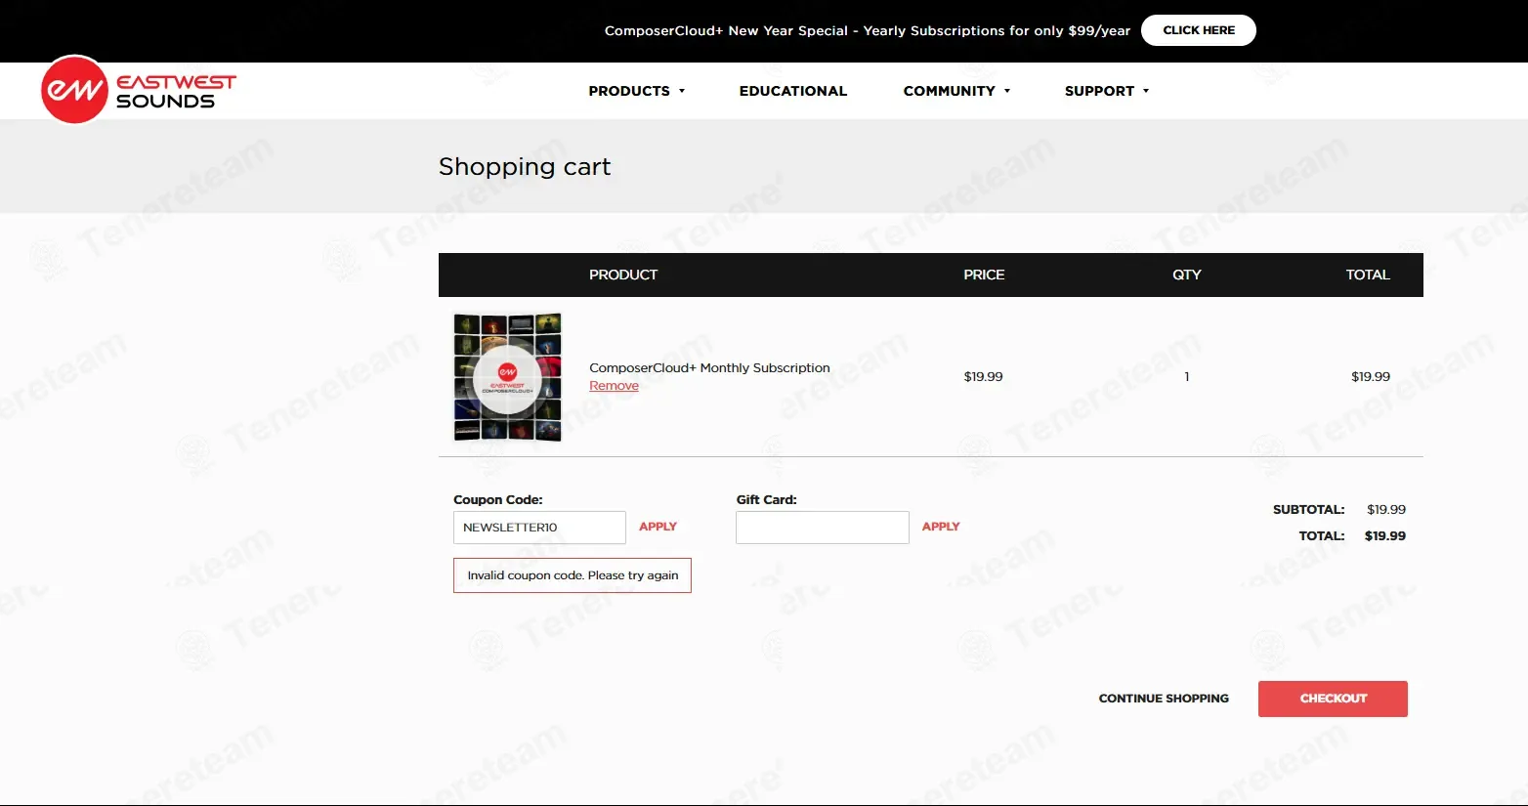The image size is (1528, 806).
Task: Focus the Gift Card input field
Action: 823,528
